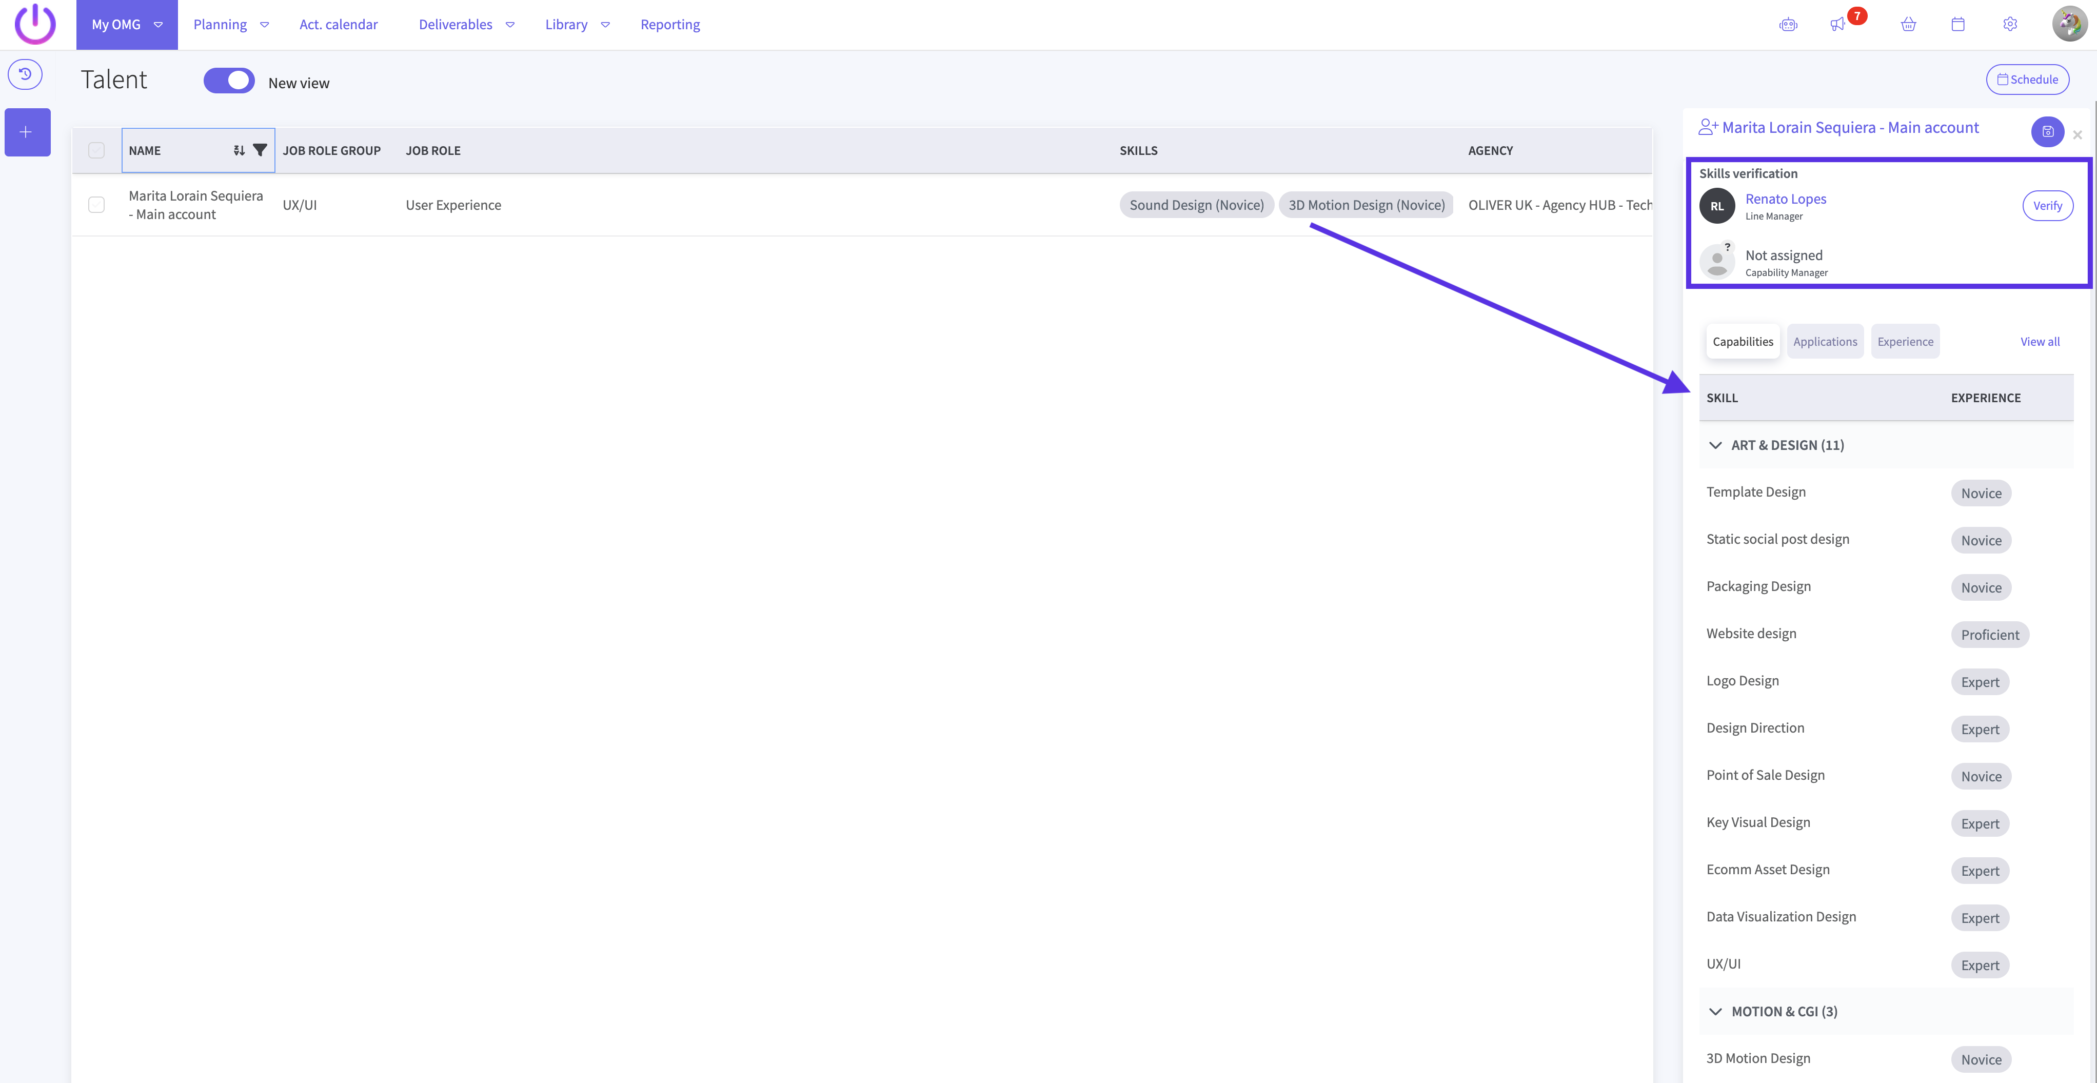Viewport: 2097px width, 1083px height.
Task: Collapse the MOTION & CGI group
Action: (1715, 1011)
